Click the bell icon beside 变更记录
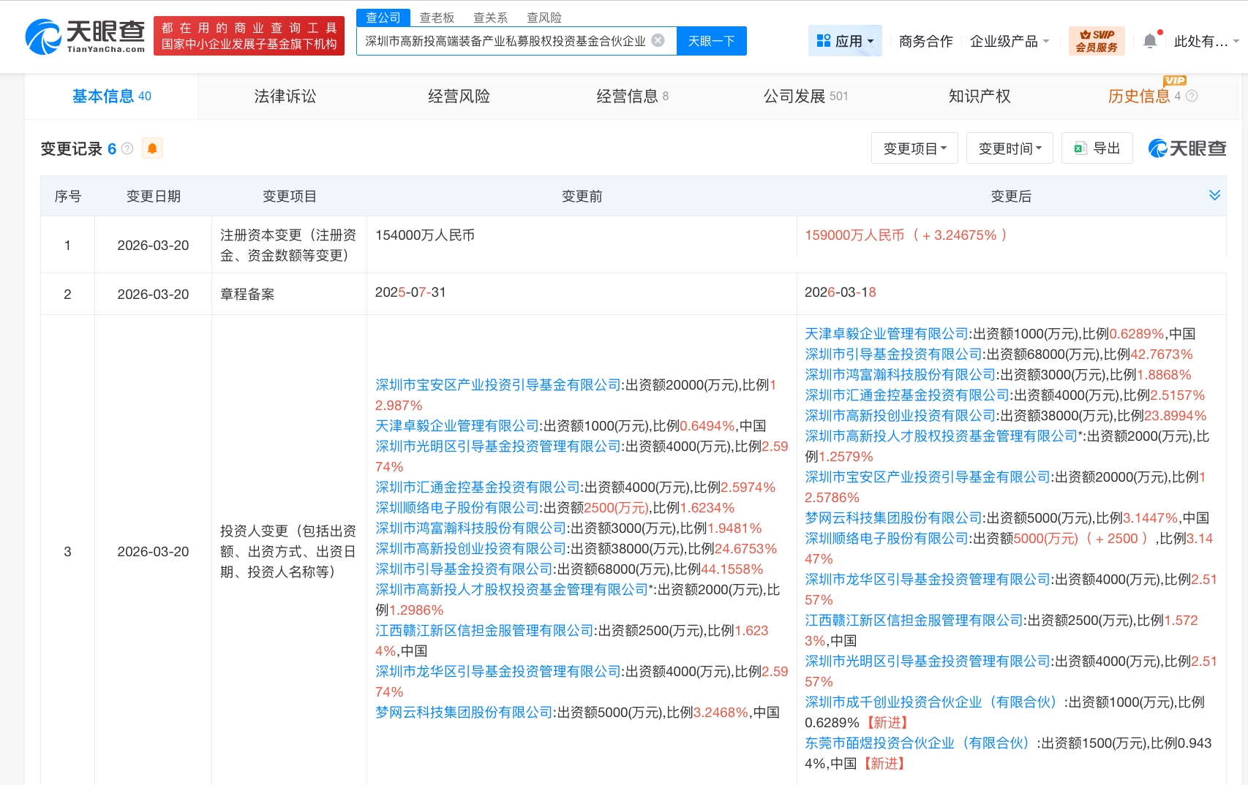 152,148
